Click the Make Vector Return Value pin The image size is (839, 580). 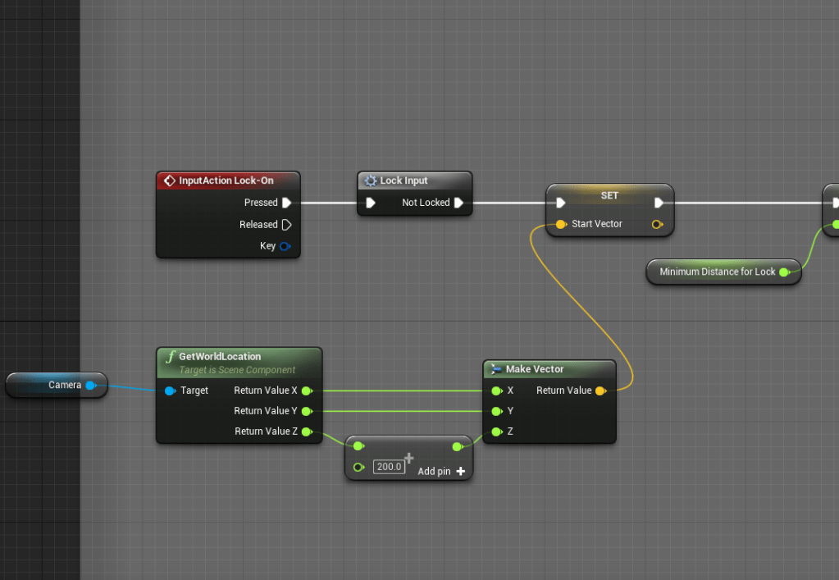600,390
